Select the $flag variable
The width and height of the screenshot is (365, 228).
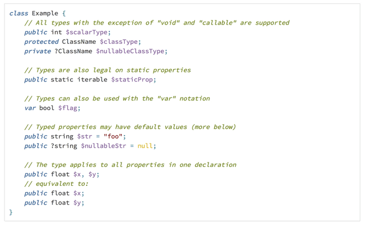click(68, 108)
